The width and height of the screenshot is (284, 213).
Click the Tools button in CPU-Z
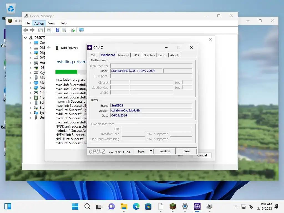point(141,151)
